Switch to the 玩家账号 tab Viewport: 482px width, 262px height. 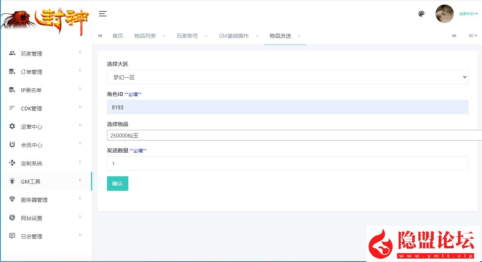(x=187, y=36)
